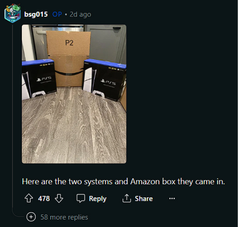The width and height of the screenshot is (238, 227).
Task: Click the 2d ago timestamp
Action: pyautogui.click(x=80, y=14)
